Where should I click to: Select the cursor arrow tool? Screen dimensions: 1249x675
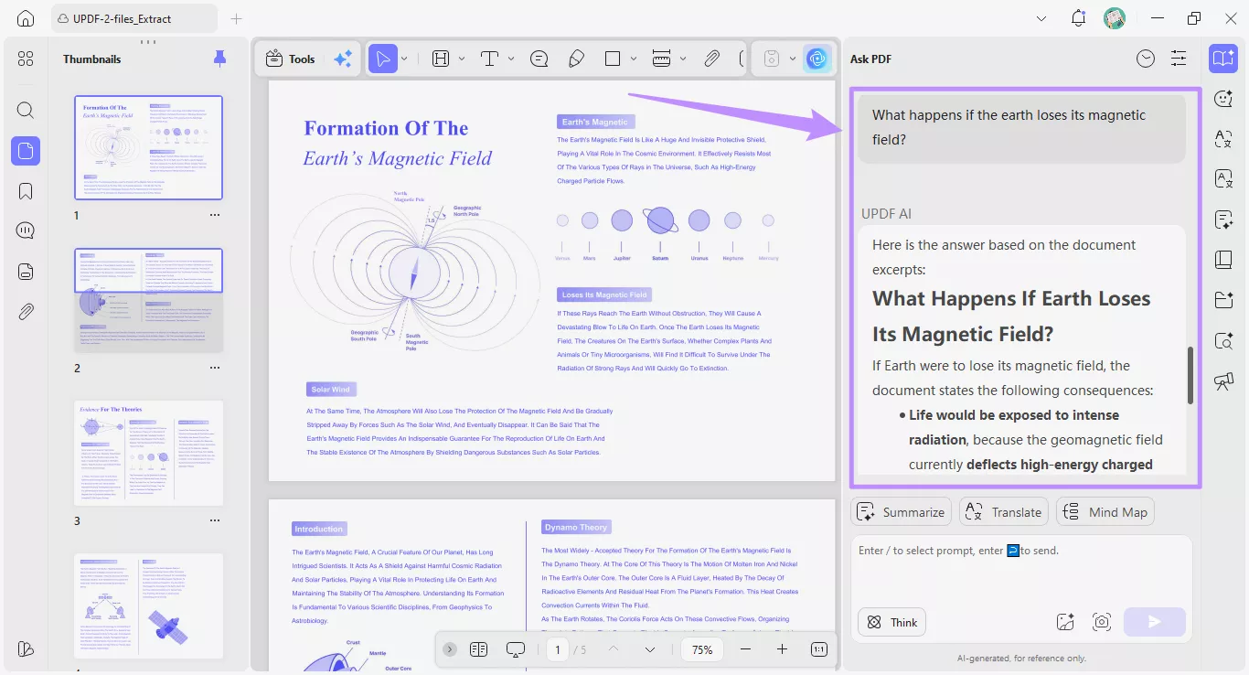pos(383,59)
